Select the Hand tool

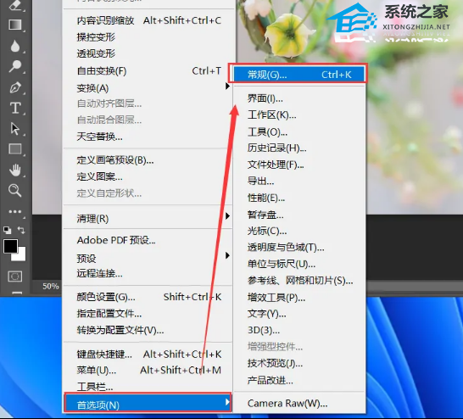(x=14, y=170)
